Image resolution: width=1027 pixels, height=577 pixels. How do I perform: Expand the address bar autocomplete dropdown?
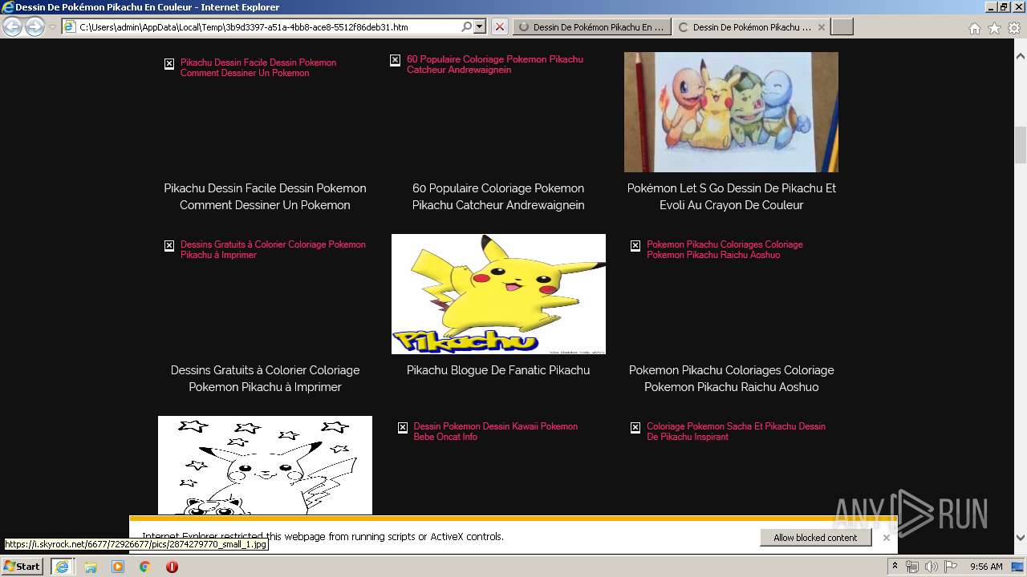click(x=480, y=26)
